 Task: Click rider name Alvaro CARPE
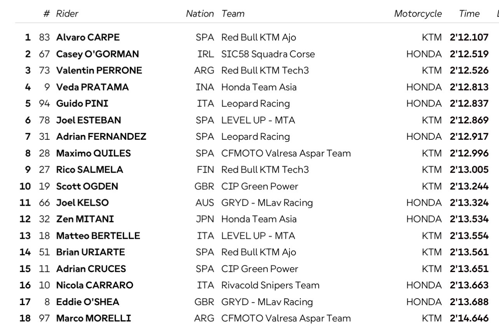click(x=88, y=38)
